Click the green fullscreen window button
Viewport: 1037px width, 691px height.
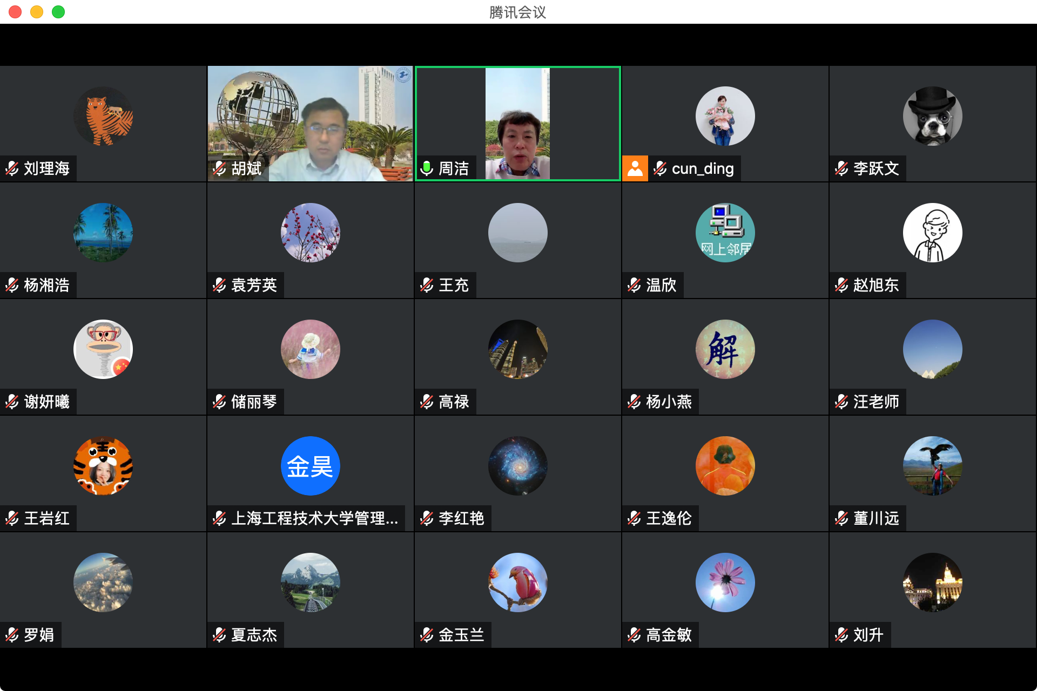(x=58, y=12)
